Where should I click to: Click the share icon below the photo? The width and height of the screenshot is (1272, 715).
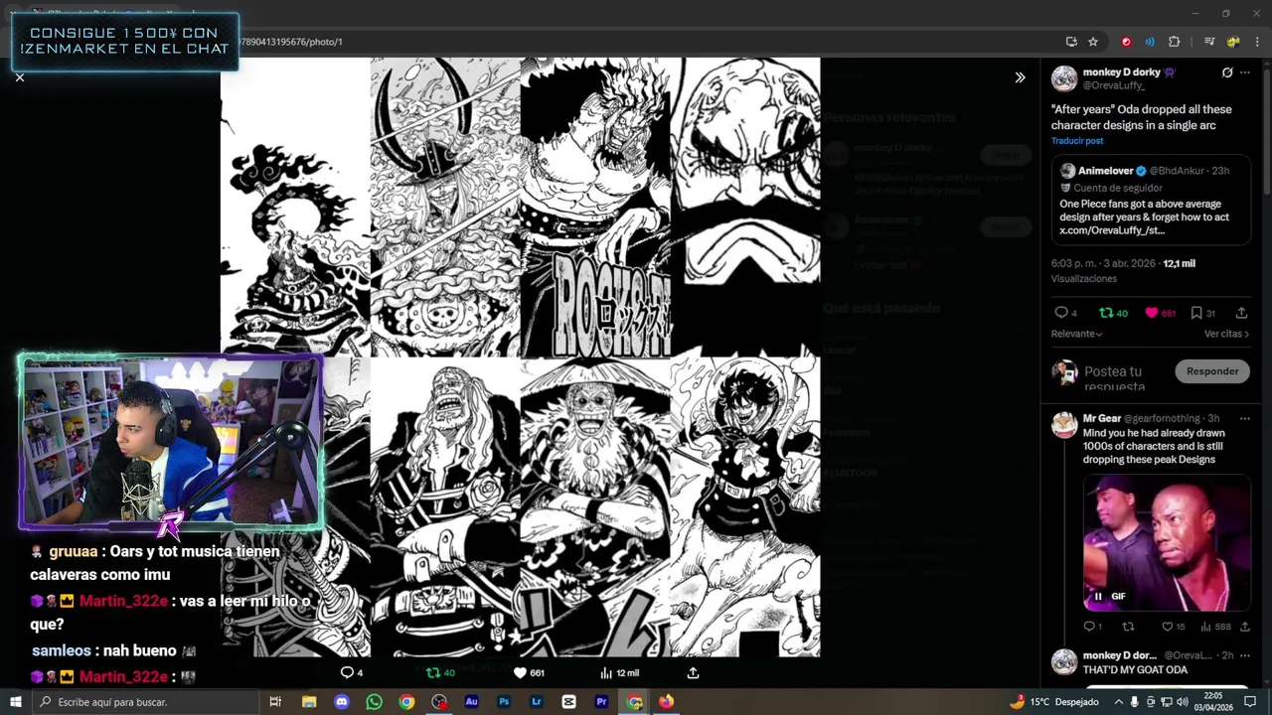[x=693, y=672]
